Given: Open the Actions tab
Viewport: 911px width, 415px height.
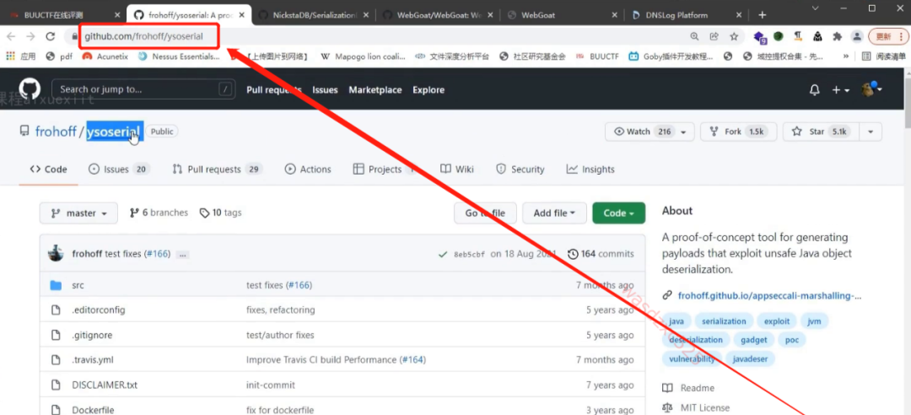Looking at the screenshot, I should click(x=308, y=170).
